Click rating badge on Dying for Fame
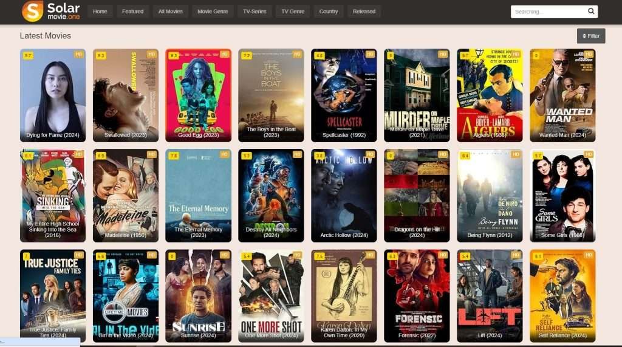622x347 pixels. coord(28,55)
